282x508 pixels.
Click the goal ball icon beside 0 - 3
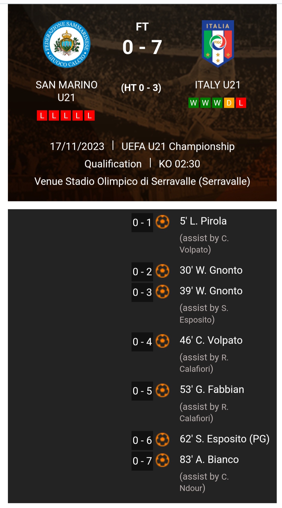click(162, 292)
